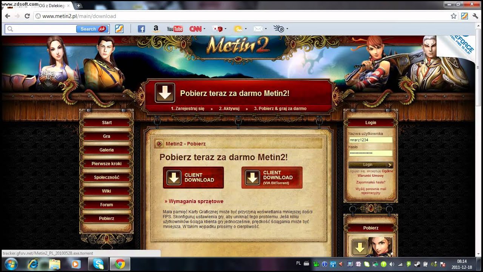Focus the Hasło password field
The image size is (483, 272).
pyautogui.click(x=371, y=153)
